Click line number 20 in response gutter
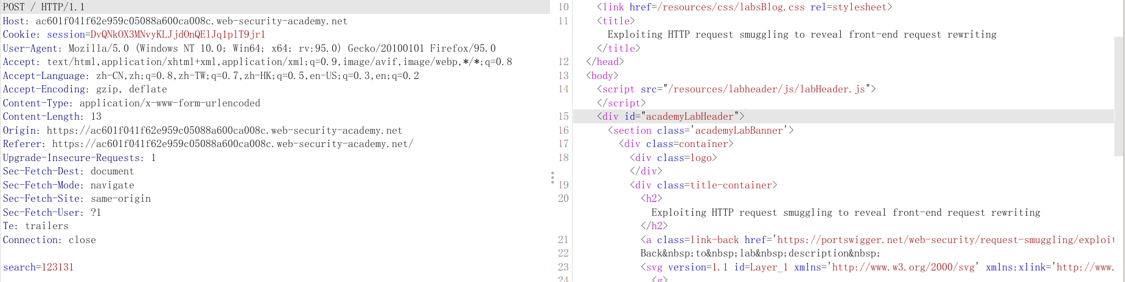1125x282 pixels. (563, 198)
